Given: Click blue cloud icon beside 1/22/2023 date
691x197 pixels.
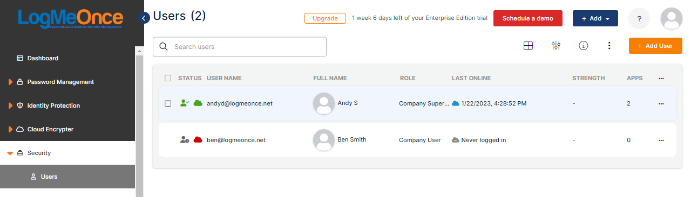Looking at the screenshot, I should click(x=456, y=103).
